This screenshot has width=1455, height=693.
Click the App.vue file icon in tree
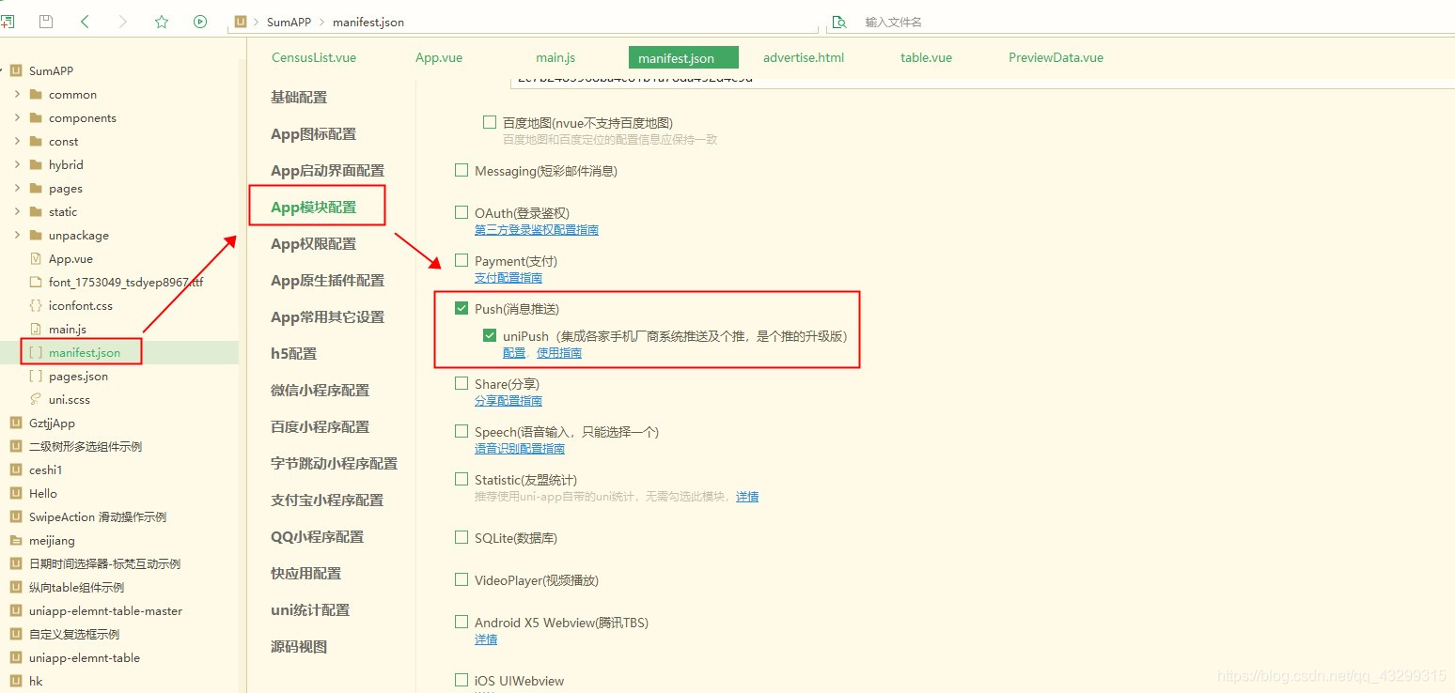pos(36,258)
